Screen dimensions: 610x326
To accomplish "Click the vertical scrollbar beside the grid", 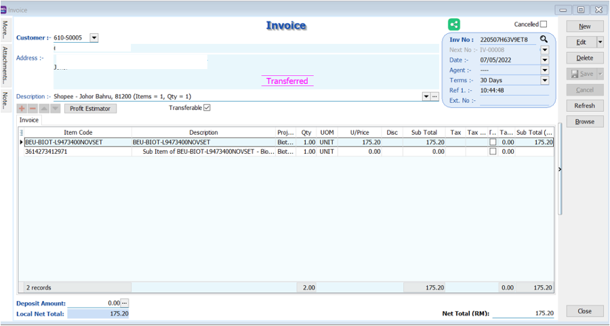I will [x=559, y=169].
